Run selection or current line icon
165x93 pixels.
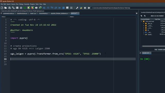(36, 8)
